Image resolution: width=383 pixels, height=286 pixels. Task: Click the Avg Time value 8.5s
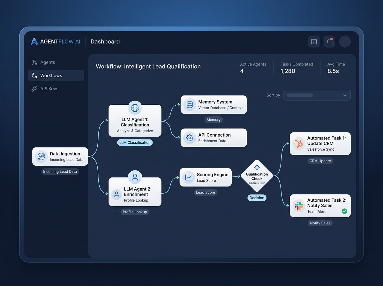pos(333,71)
